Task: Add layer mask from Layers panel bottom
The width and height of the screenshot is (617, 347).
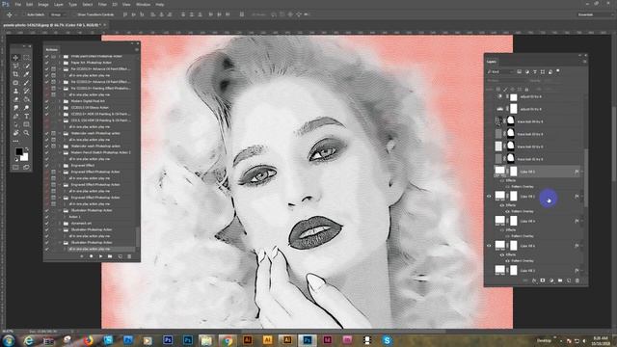Action: (543, 280)
